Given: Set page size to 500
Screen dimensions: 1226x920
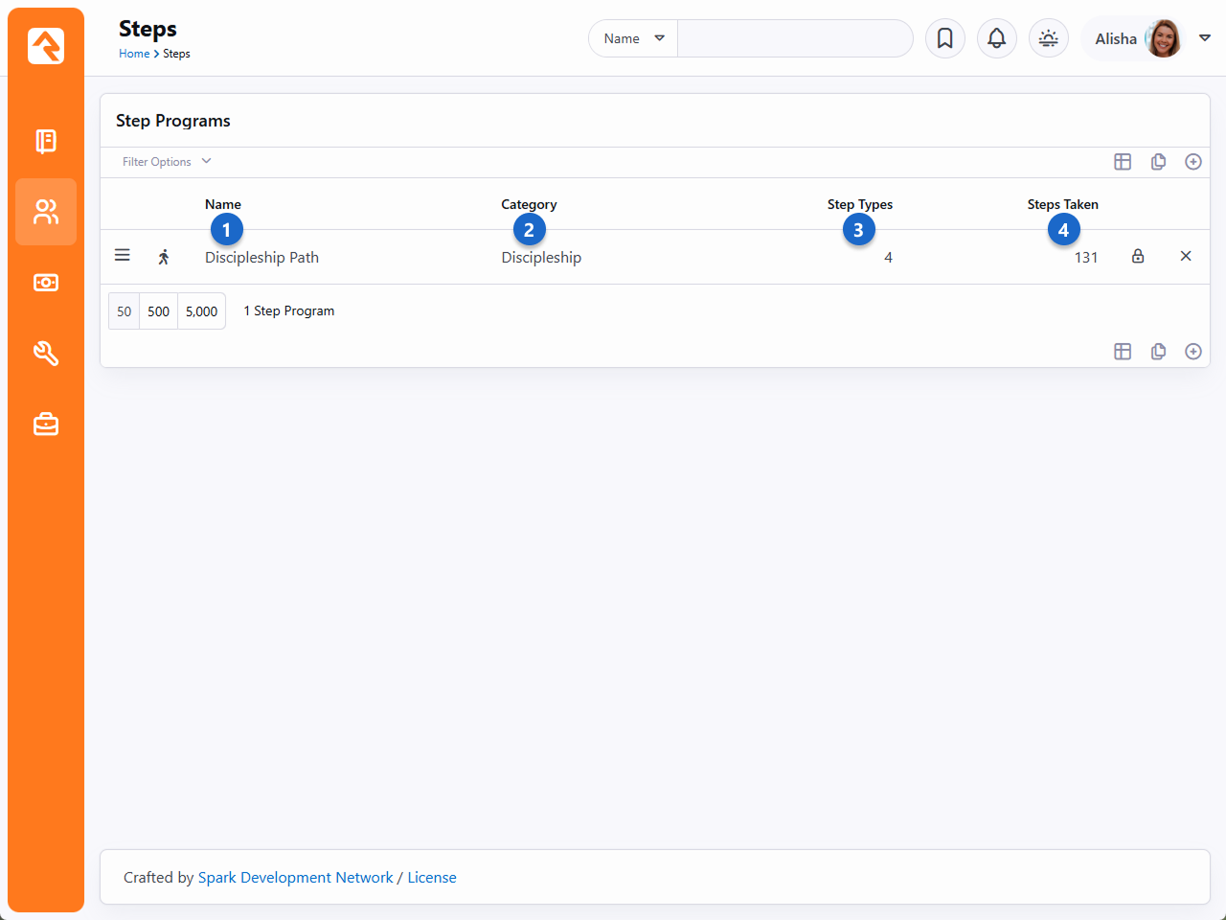Looking at the screenshot, I should coord(158,311).
